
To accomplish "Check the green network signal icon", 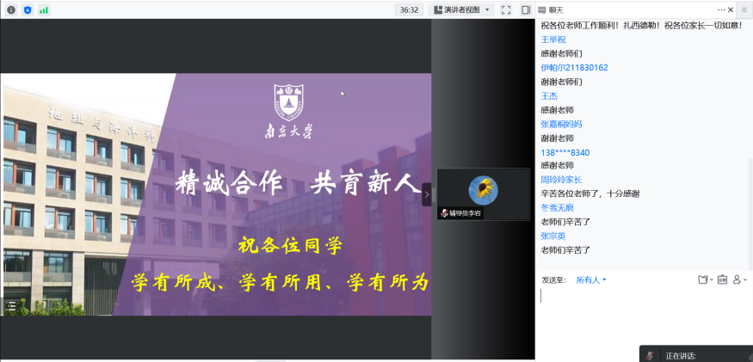I will click(44, 9).
